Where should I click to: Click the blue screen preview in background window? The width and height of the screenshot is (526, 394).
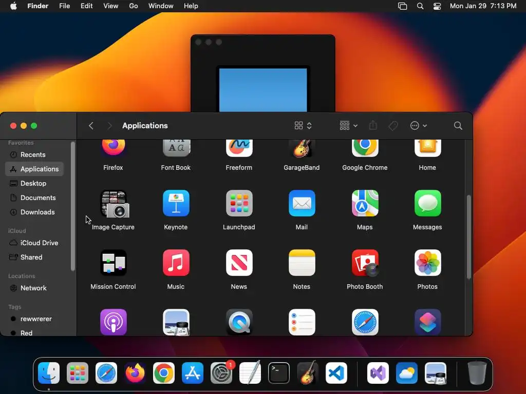263,90
